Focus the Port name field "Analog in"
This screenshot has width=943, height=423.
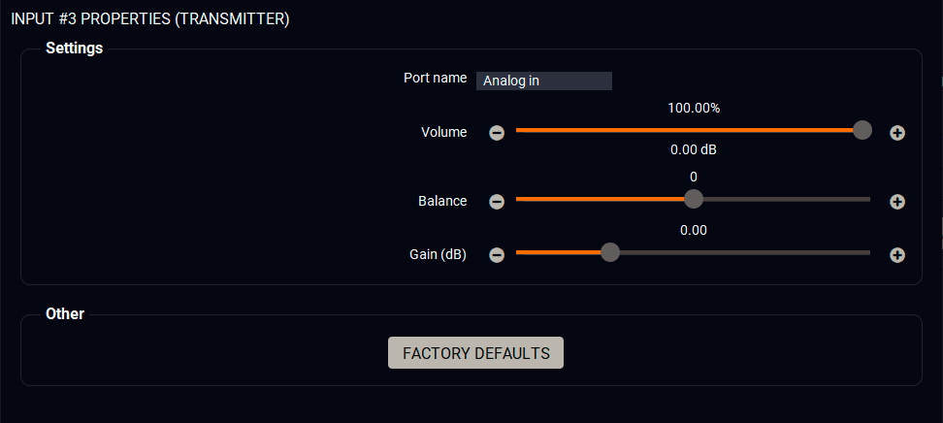point(544,81)
